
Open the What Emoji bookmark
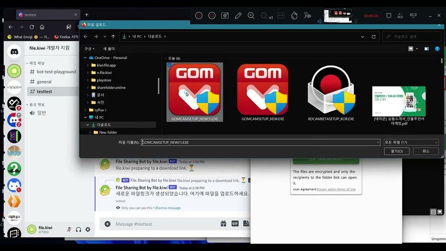click(x=28, y=37)
